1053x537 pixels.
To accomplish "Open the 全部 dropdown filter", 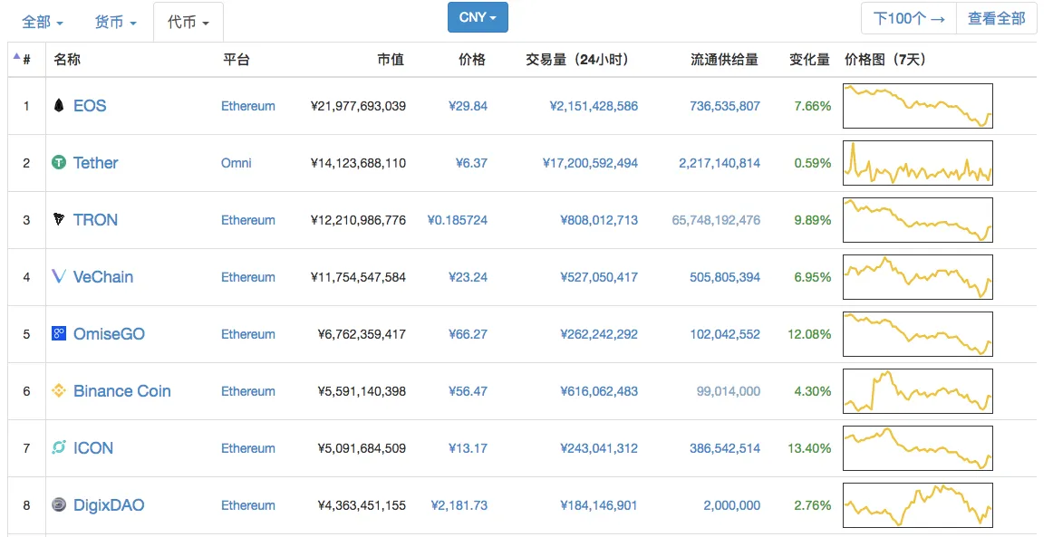I will point(43,22).
